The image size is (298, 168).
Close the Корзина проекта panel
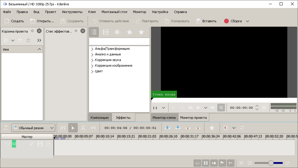39,31
